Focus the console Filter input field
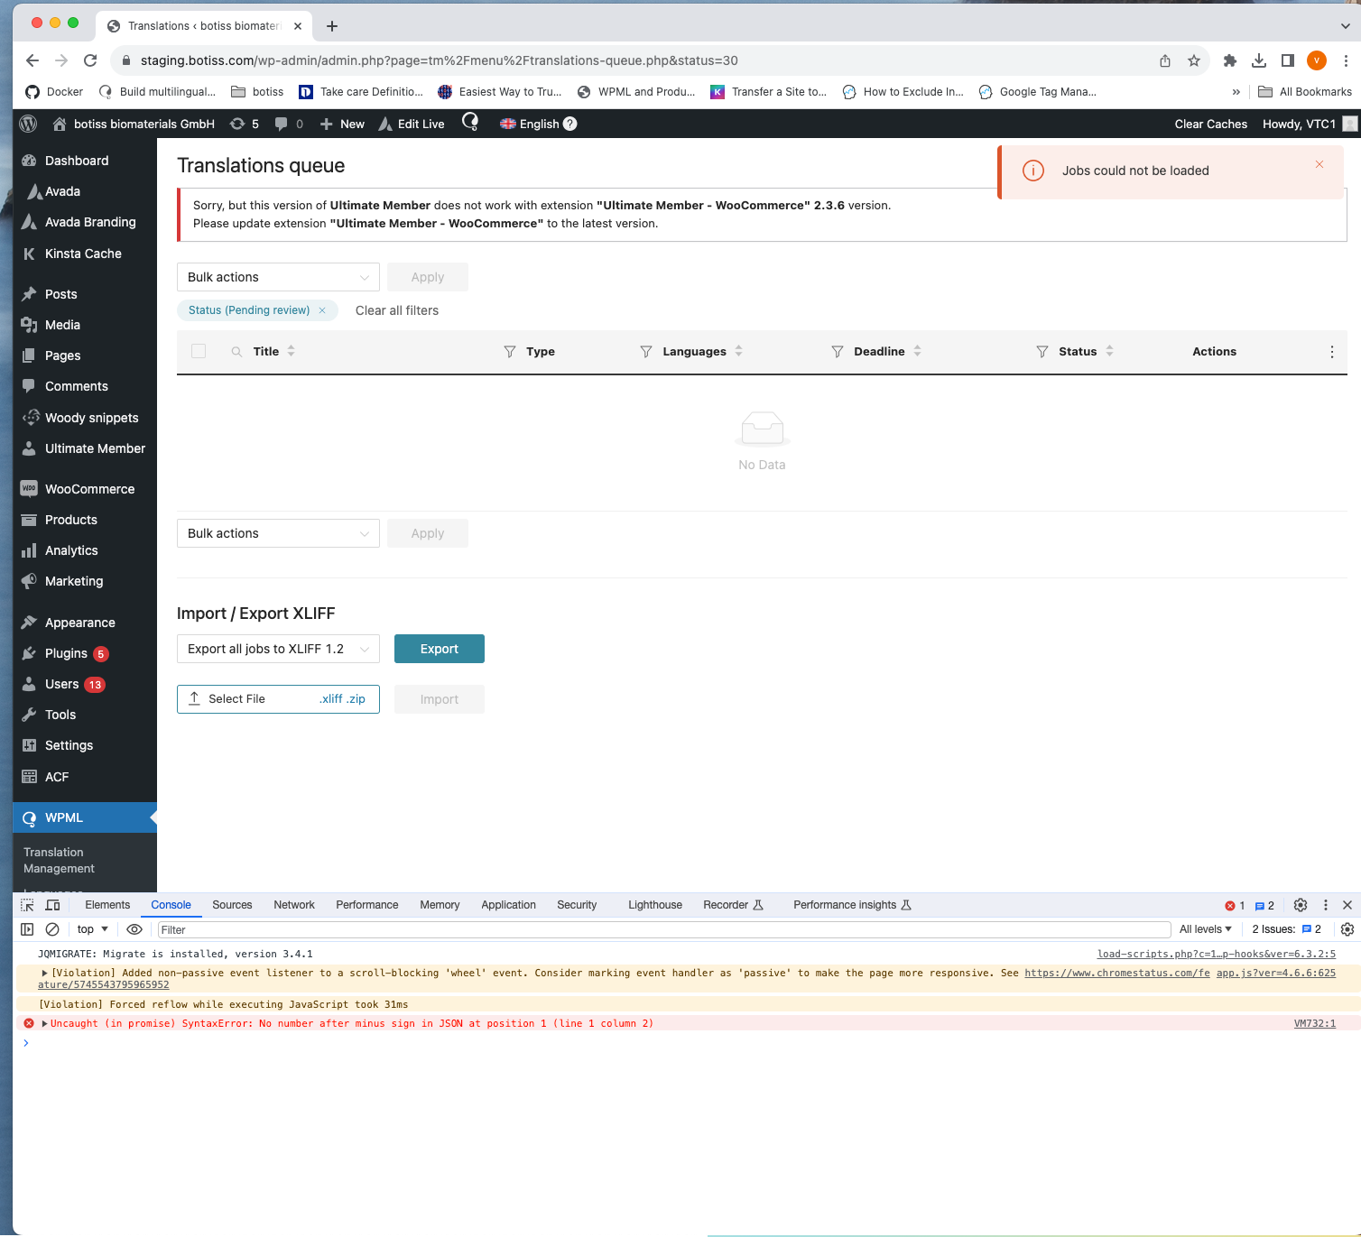Viewport: 1361px width, 1237px height. (664, 929)
